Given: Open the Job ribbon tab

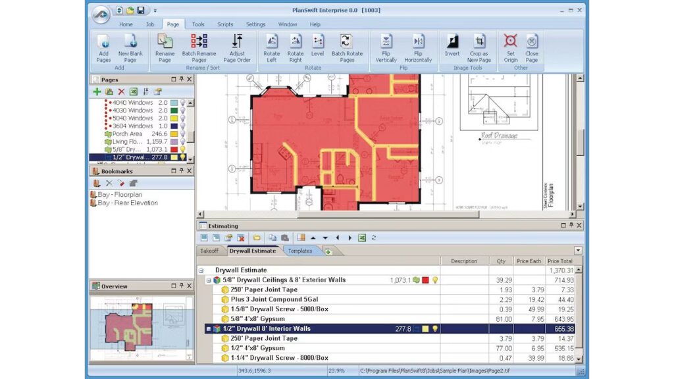Looking at the screenshot, I should coord(149,24).
